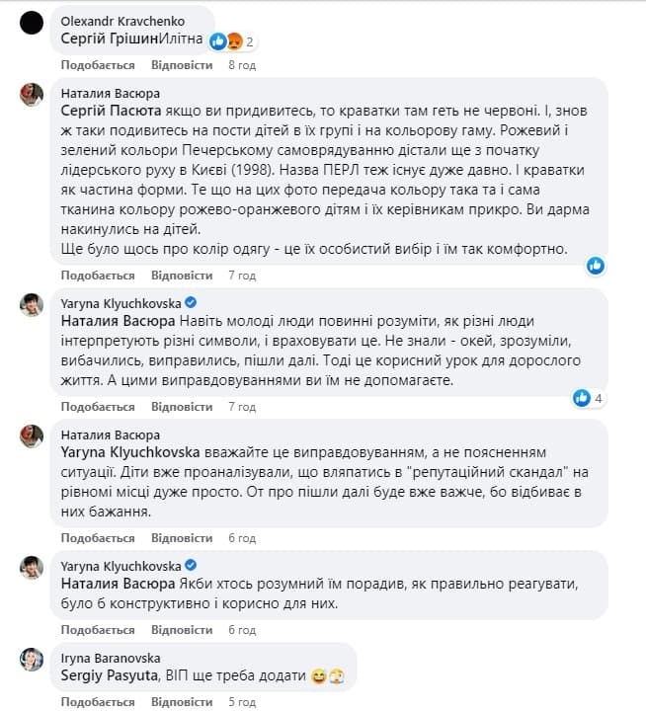
Task: Click verified badge on 'Якби хтось розумний' comment
Action: (190, 566)
